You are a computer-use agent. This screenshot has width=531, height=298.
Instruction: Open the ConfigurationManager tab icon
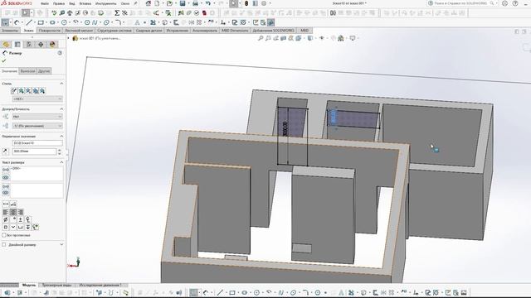click(x=29, y=44)
